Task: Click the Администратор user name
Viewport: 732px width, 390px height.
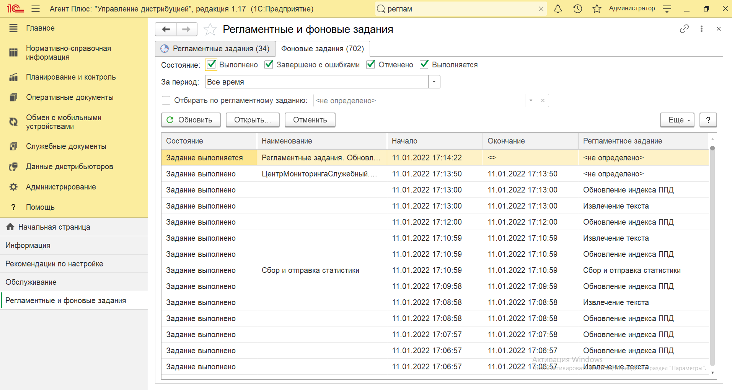Action: 632,8
